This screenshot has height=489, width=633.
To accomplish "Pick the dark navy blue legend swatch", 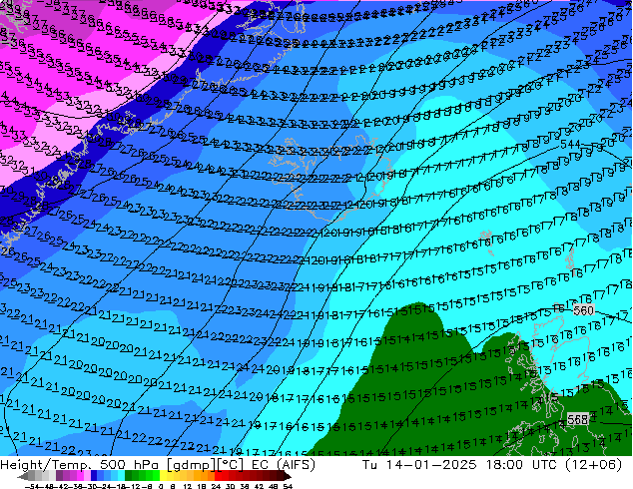I will [x=94, y=476].
